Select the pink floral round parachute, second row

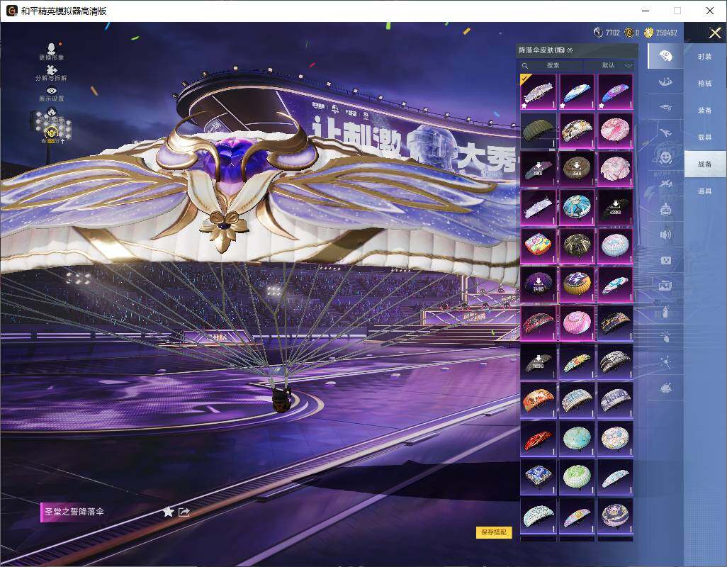(615, 130)
